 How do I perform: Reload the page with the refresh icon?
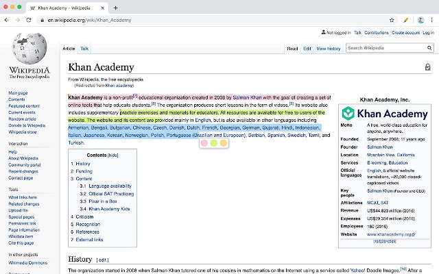pos(29,20)
